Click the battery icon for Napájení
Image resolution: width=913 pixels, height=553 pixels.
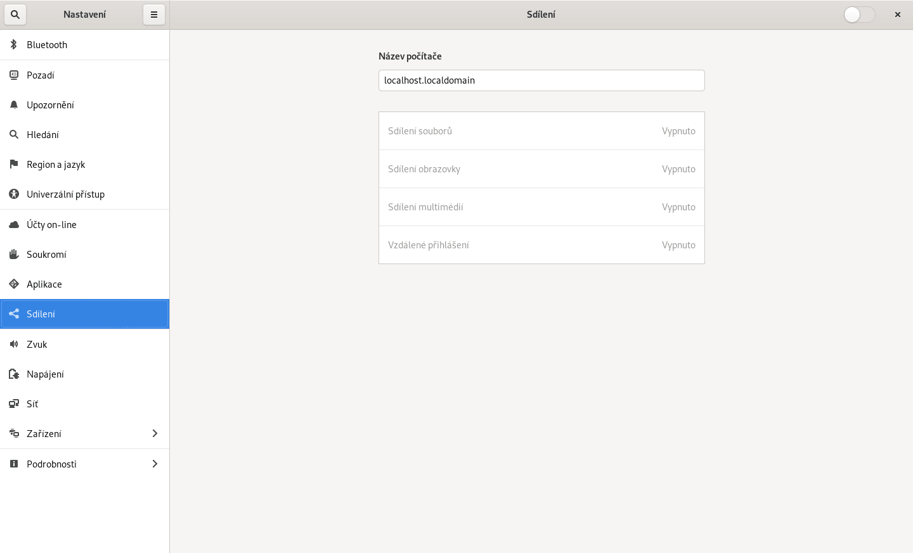14,374
